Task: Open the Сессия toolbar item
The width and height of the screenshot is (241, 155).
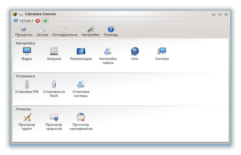Action: (x=42, y=31)
